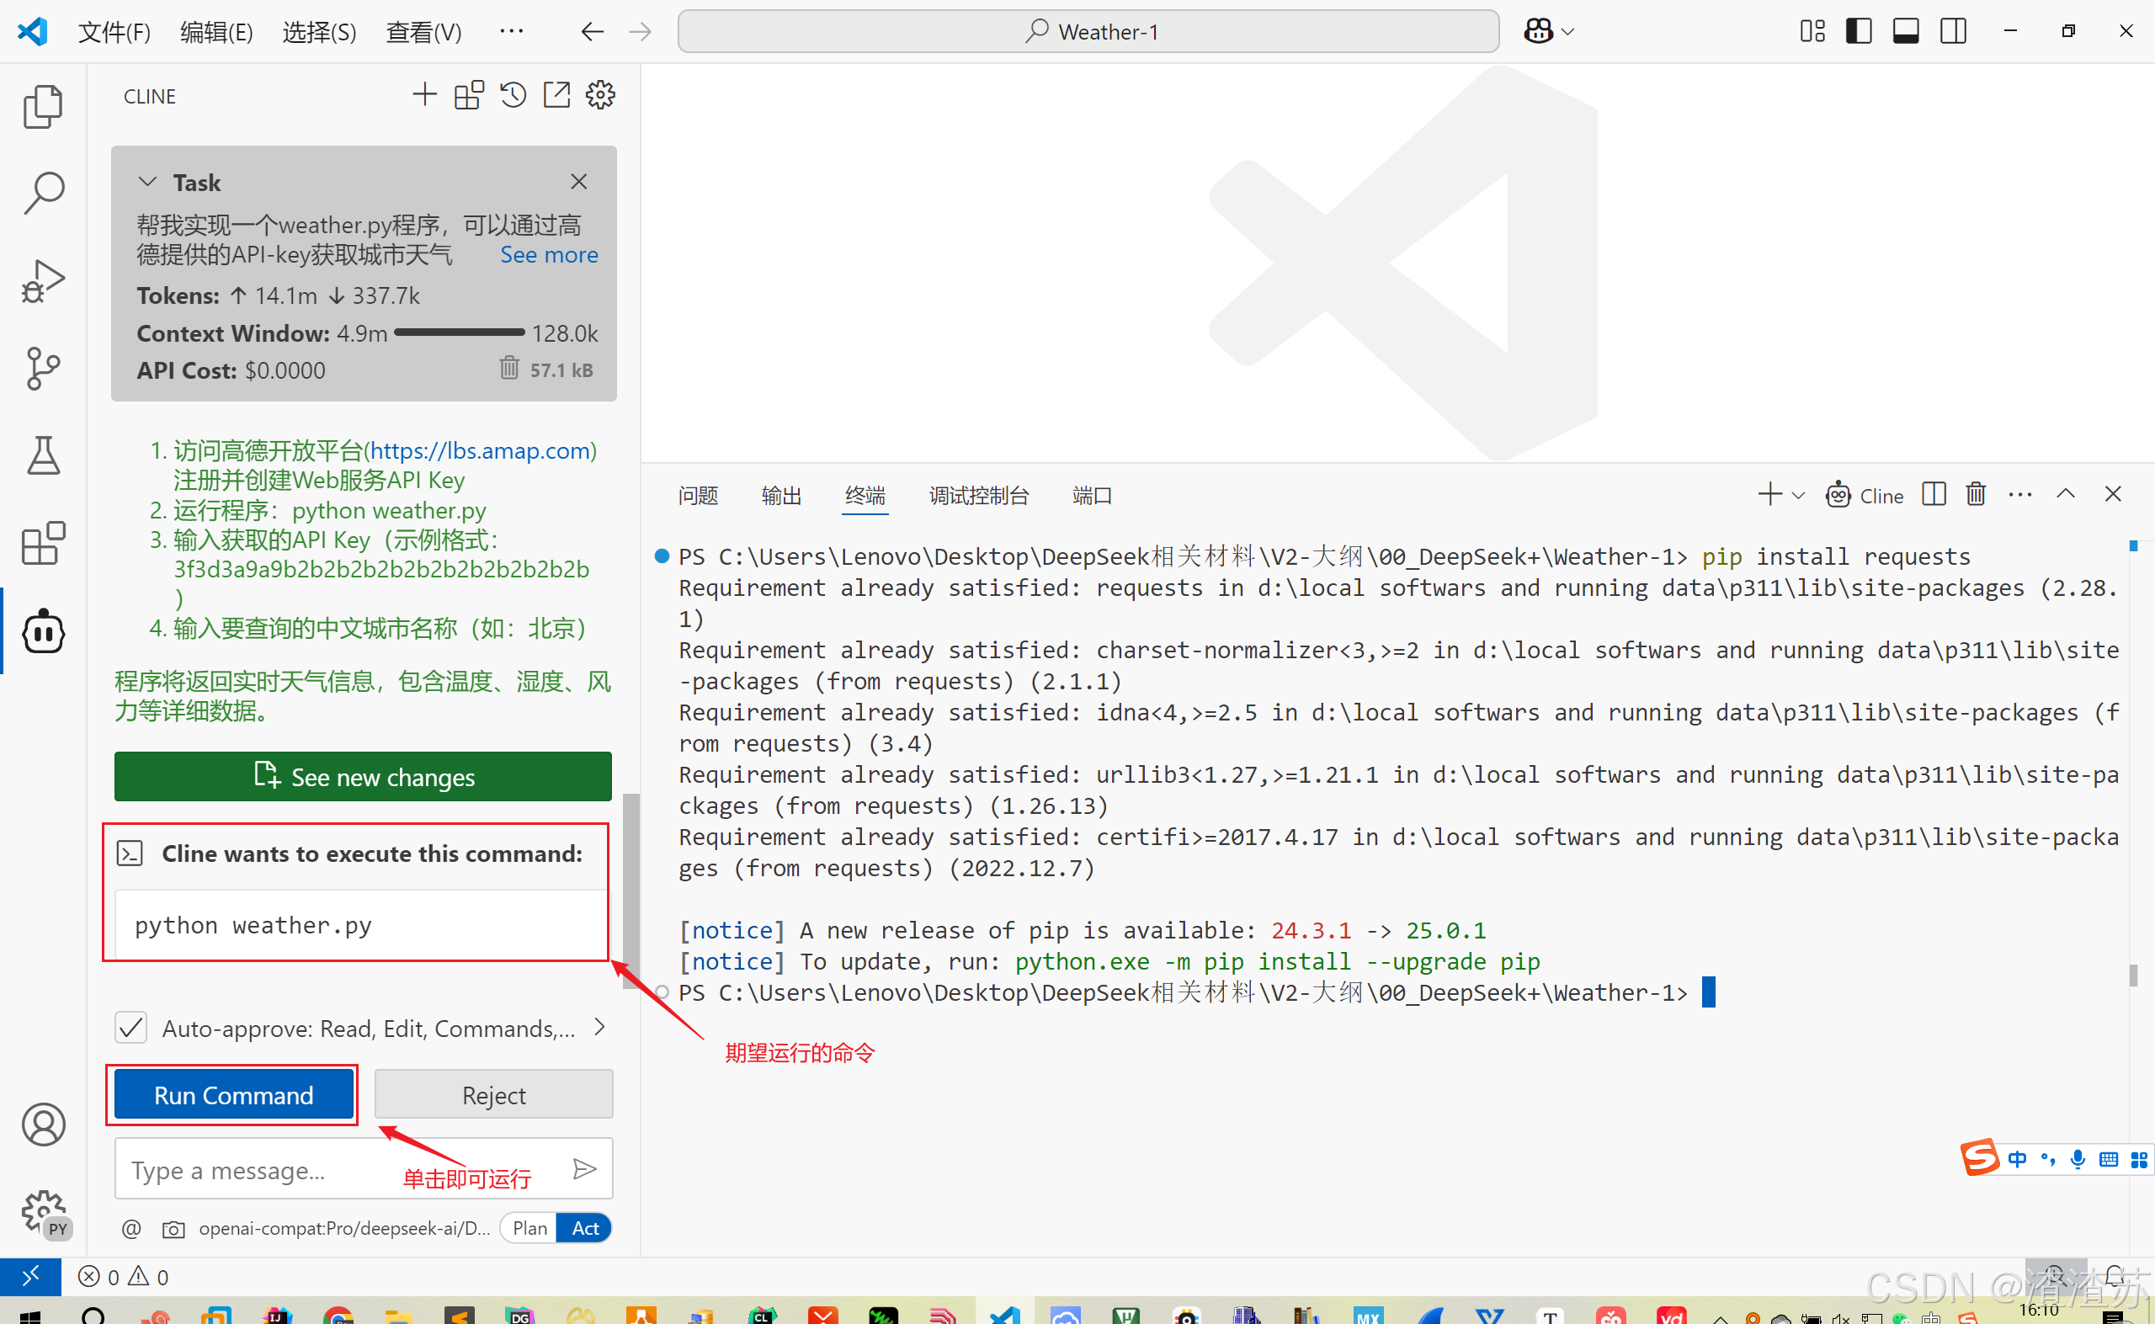Open the 编辑(E) menu
The width and height of the screenshot is (2155, 1324).
click(x=216, y=32)
